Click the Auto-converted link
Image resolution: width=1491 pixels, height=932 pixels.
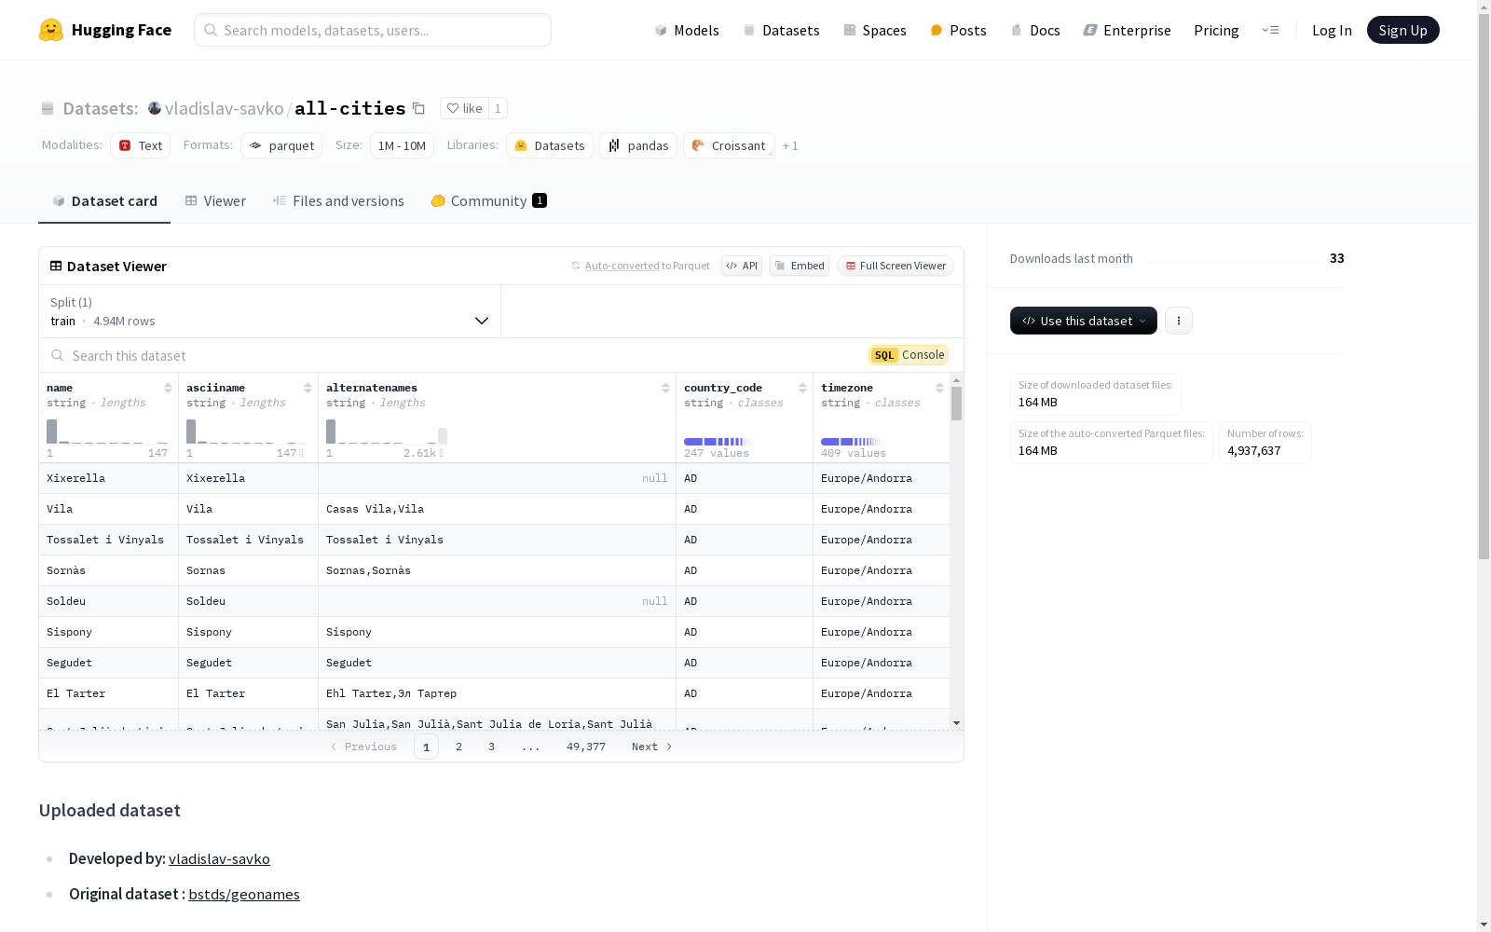tap(622, 266)
